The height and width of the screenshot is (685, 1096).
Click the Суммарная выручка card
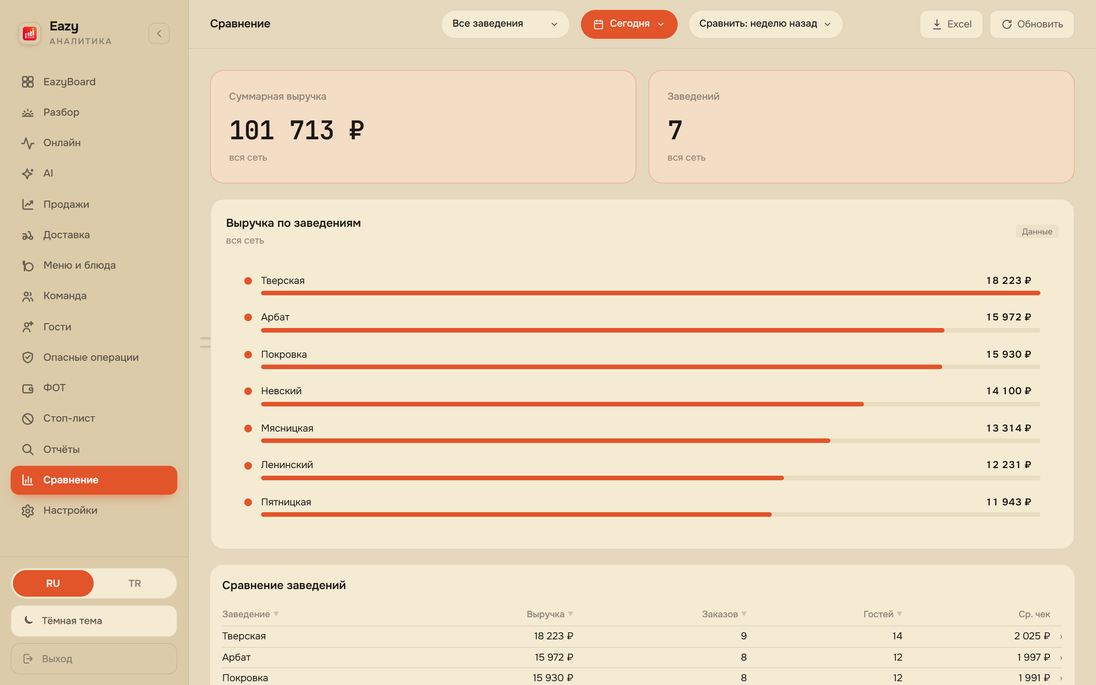click(423, 126)
